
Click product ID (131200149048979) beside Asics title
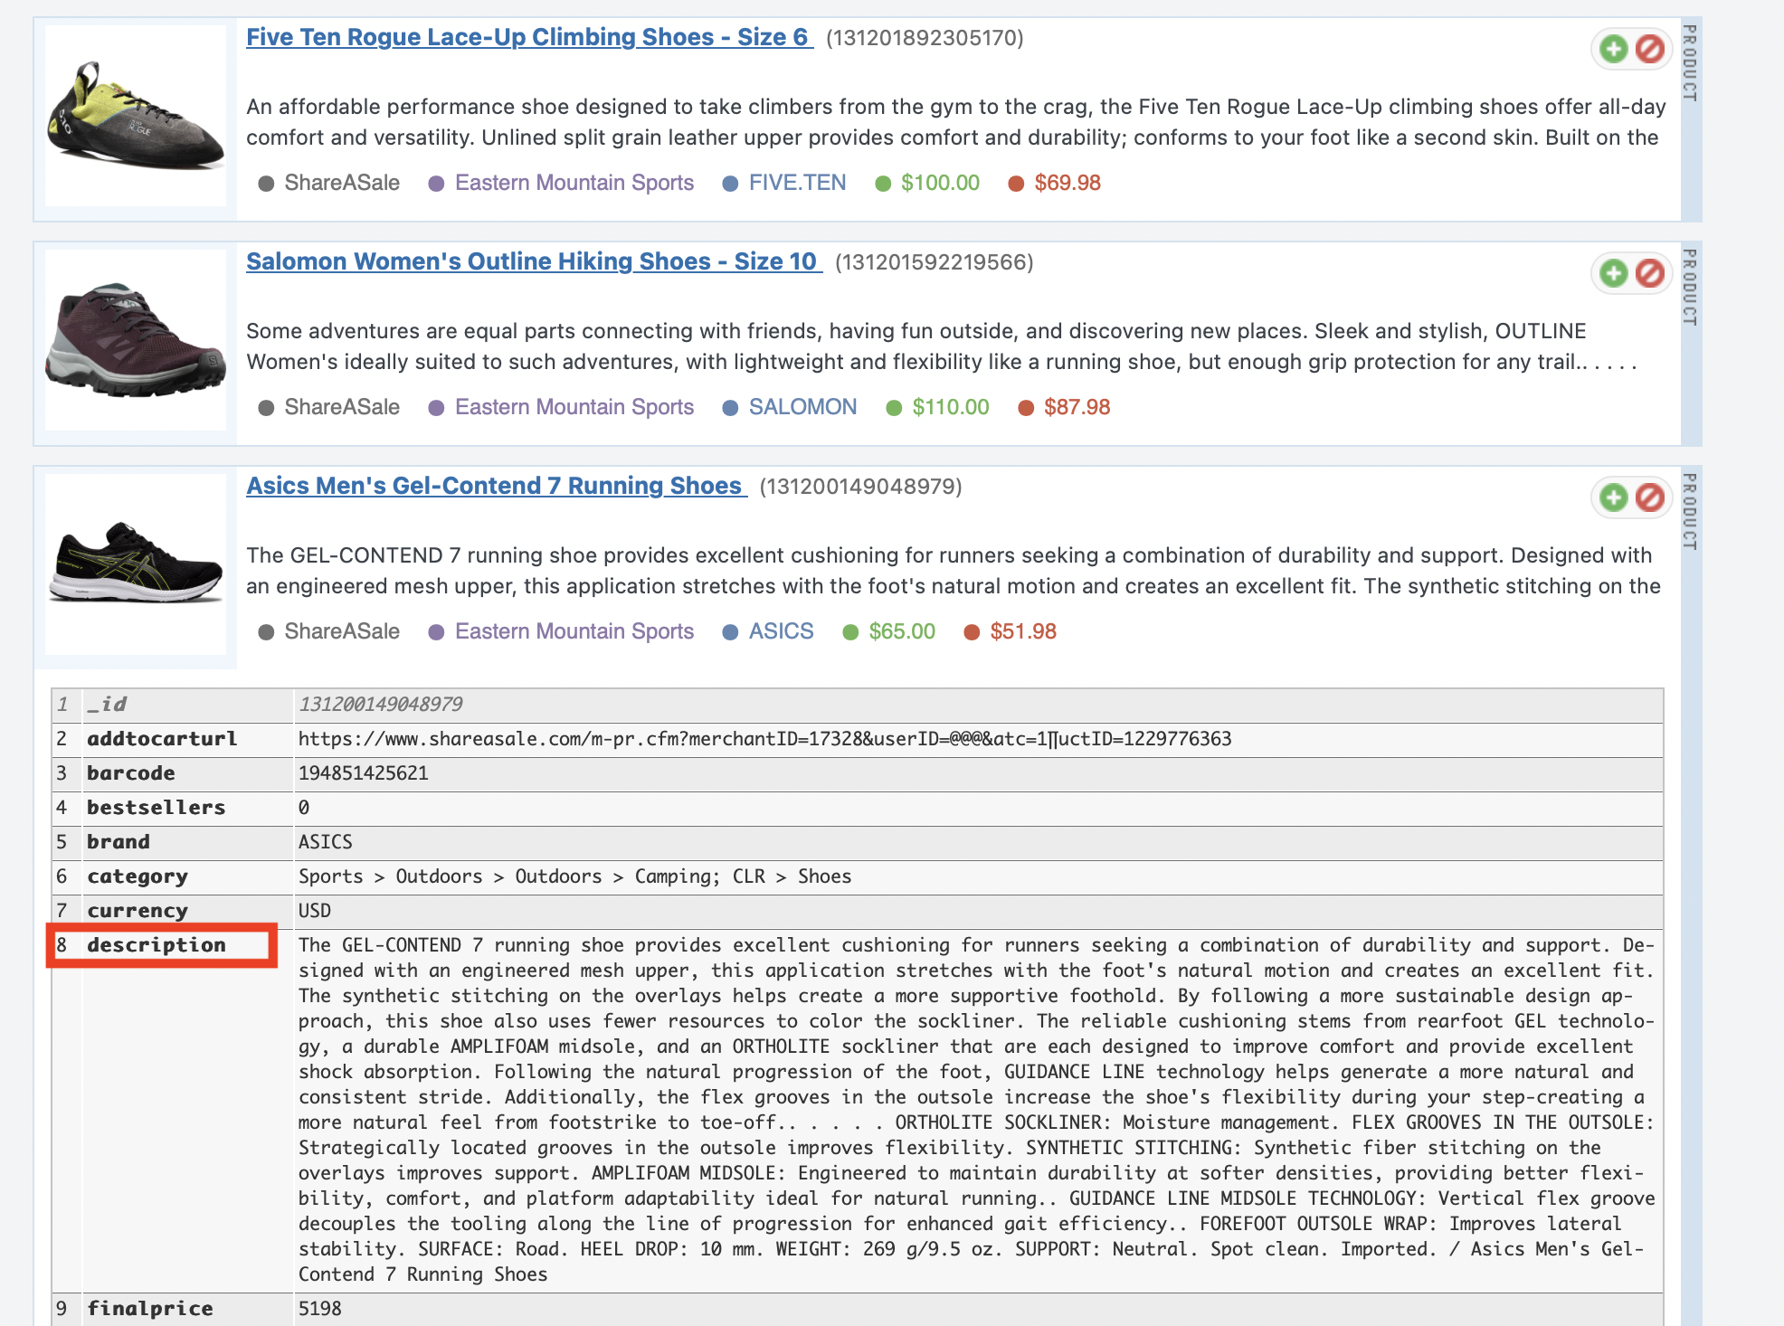[x=860, y=487]
